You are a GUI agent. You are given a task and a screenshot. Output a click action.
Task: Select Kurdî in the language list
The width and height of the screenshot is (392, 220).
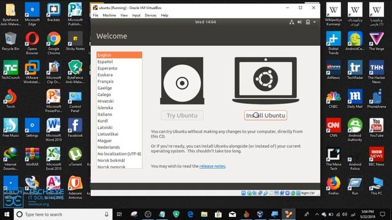coord(119,121)
